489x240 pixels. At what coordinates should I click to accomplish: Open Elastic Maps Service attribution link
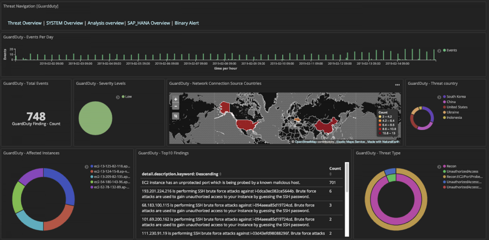[x=351, y=142]
